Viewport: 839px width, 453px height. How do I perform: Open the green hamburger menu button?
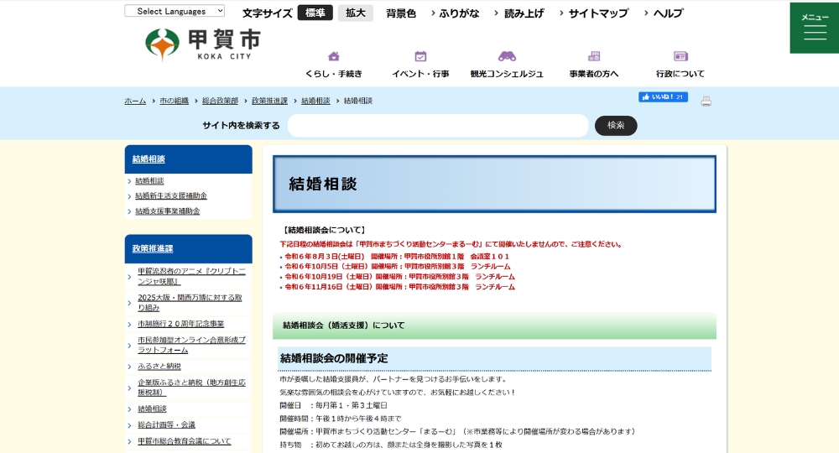pos(815,28)
